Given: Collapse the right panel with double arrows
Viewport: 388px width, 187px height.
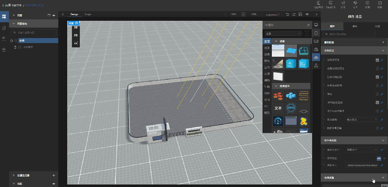Looking at the screenshot, I should click(316, 14).
